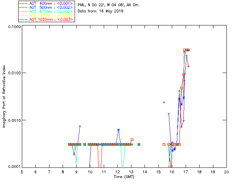Click the blue 500nm peak star near 12

[x=118, y=130]
